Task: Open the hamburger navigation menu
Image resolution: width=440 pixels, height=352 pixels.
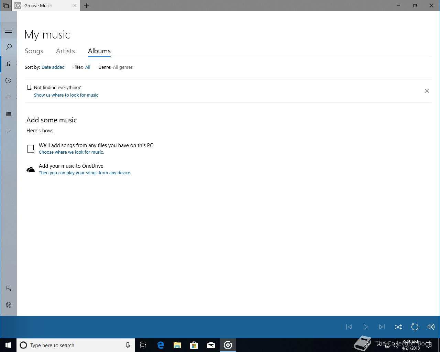Action: tap(9, 31)
